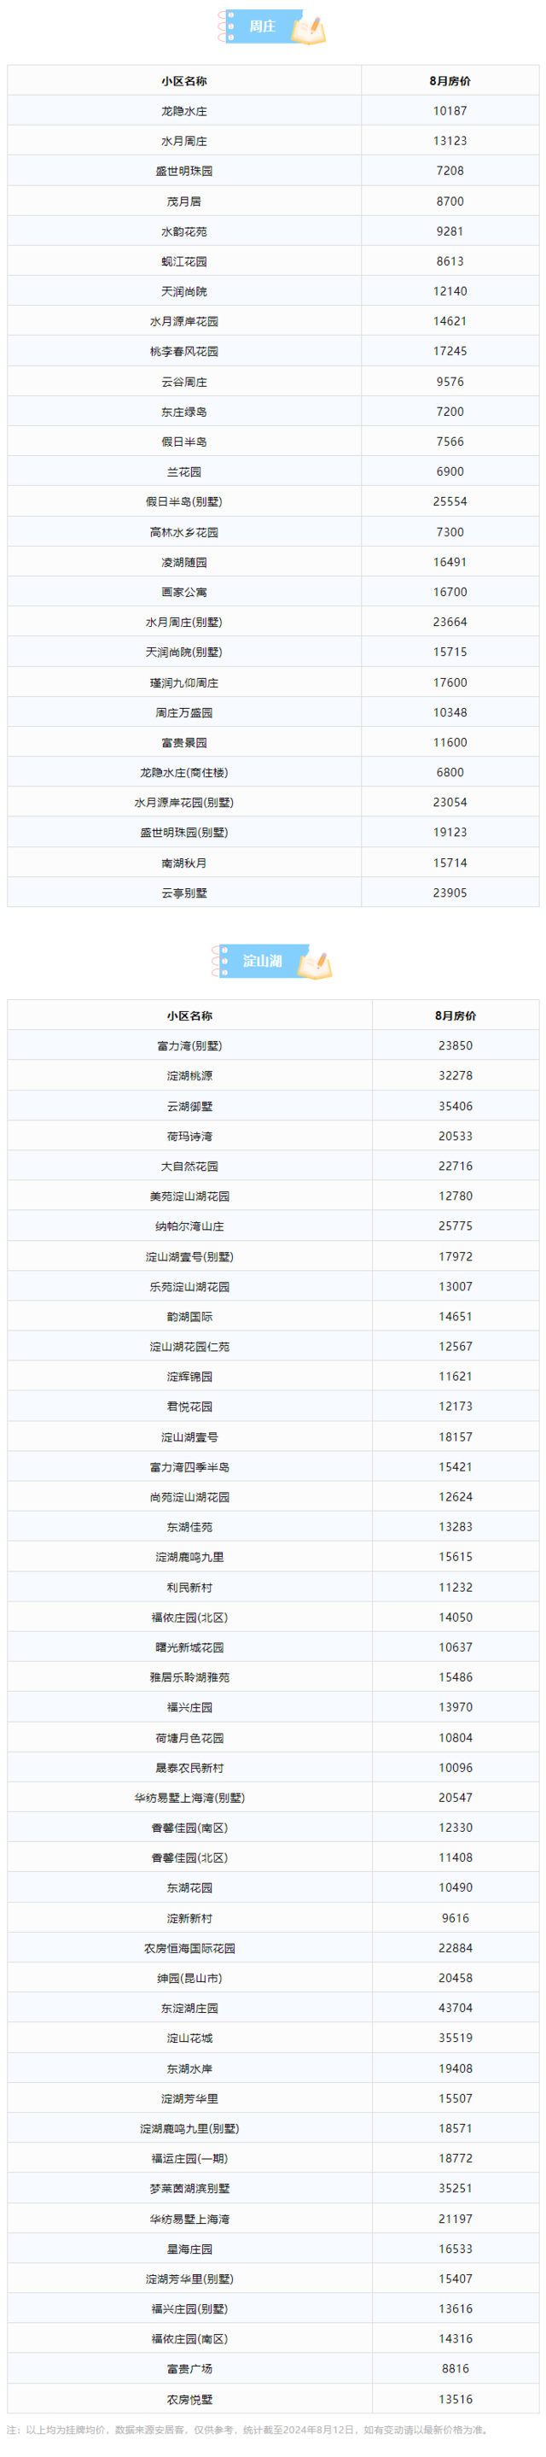Select the 桃李春风花园 cell
Screen dimensions: 546x2457
pyautogui.click(x=184, y=351)
